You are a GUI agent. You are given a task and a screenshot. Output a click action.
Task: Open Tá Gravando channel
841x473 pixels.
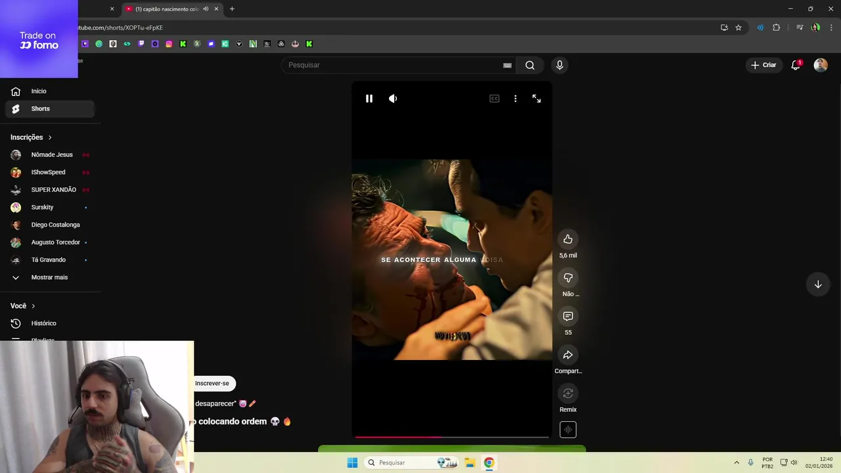50,260
